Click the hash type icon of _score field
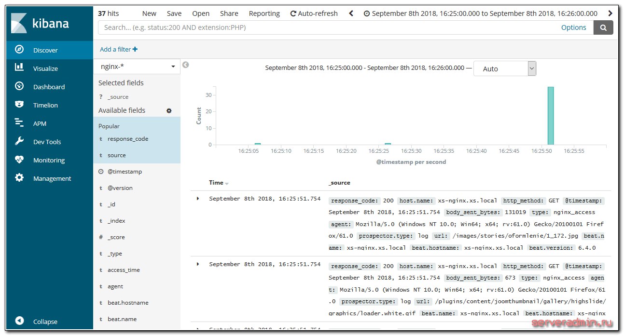Viewport: 624px width, 336px height. (x=101, y=237)
